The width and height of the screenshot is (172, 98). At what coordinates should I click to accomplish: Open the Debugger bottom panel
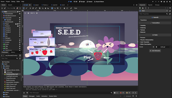point(32,96)
